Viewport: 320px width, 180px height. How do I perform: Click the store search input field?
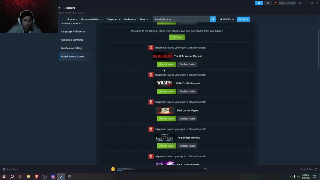[181, 19]
